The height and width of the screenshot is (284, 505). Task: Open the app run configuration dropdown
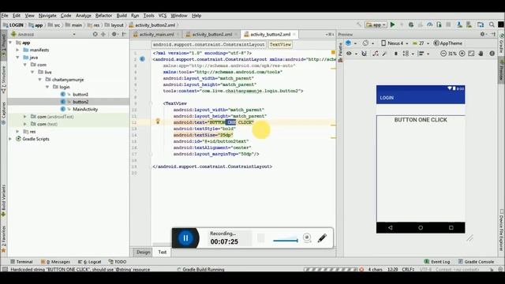[x=376, y=24]
